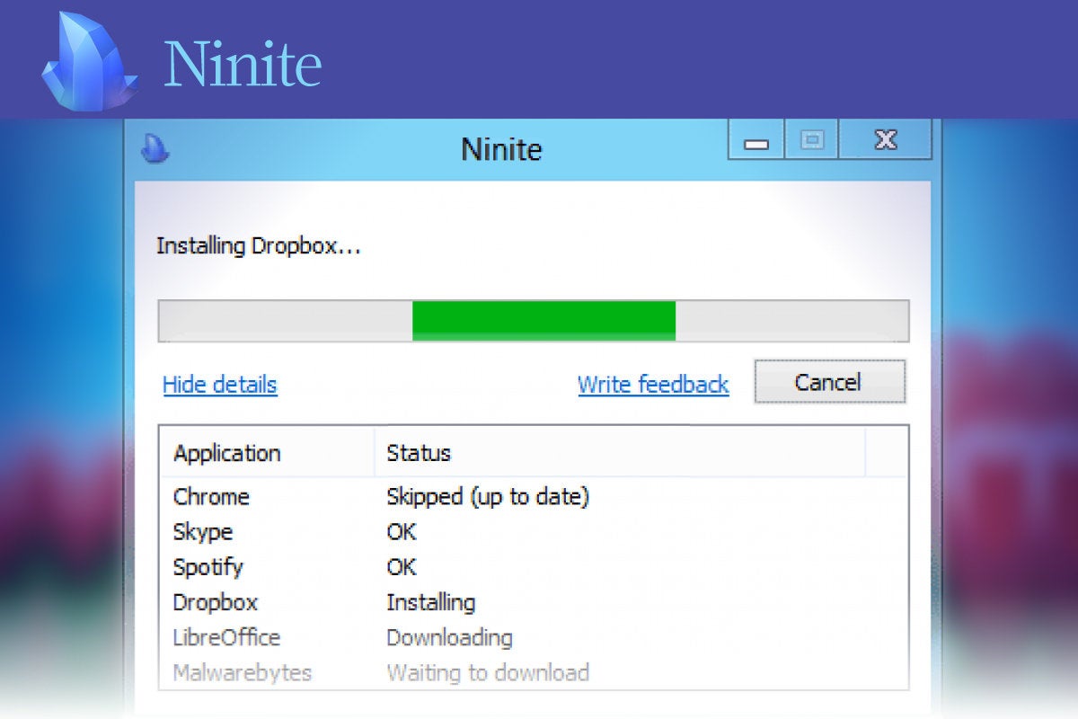The image size is (1078, 719).
Task: Cancel the installation
Action: pos(829,382)
